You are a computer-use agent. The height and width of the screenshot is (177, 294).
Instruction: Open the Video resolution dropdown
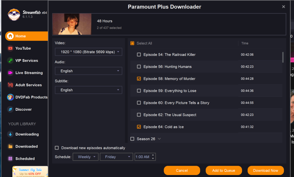point(89,52)
